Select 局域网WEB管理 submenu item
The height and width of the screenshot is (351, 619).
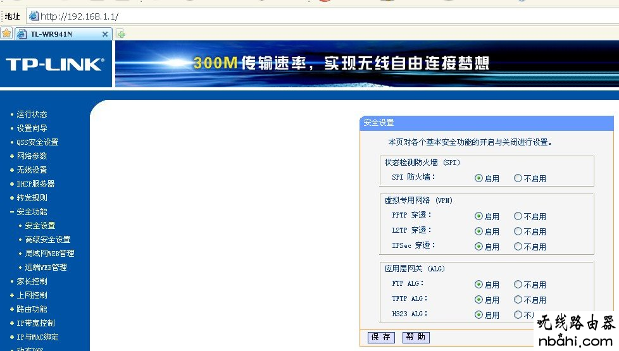[50, 253]
